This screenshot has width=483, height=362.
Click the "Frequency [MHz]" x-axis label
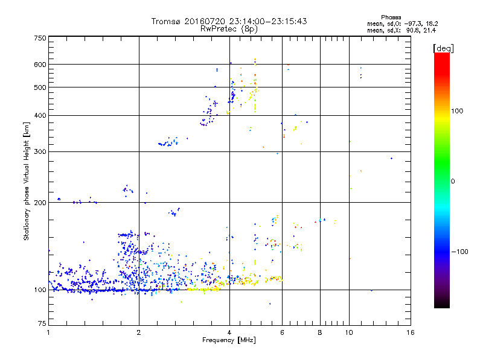pos(229,340)
